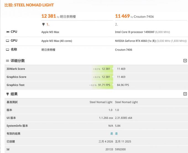Click the STEEL NOMAD LIGHT comparison title
This screenshot has height=153, width=188.
coord(34,5)
